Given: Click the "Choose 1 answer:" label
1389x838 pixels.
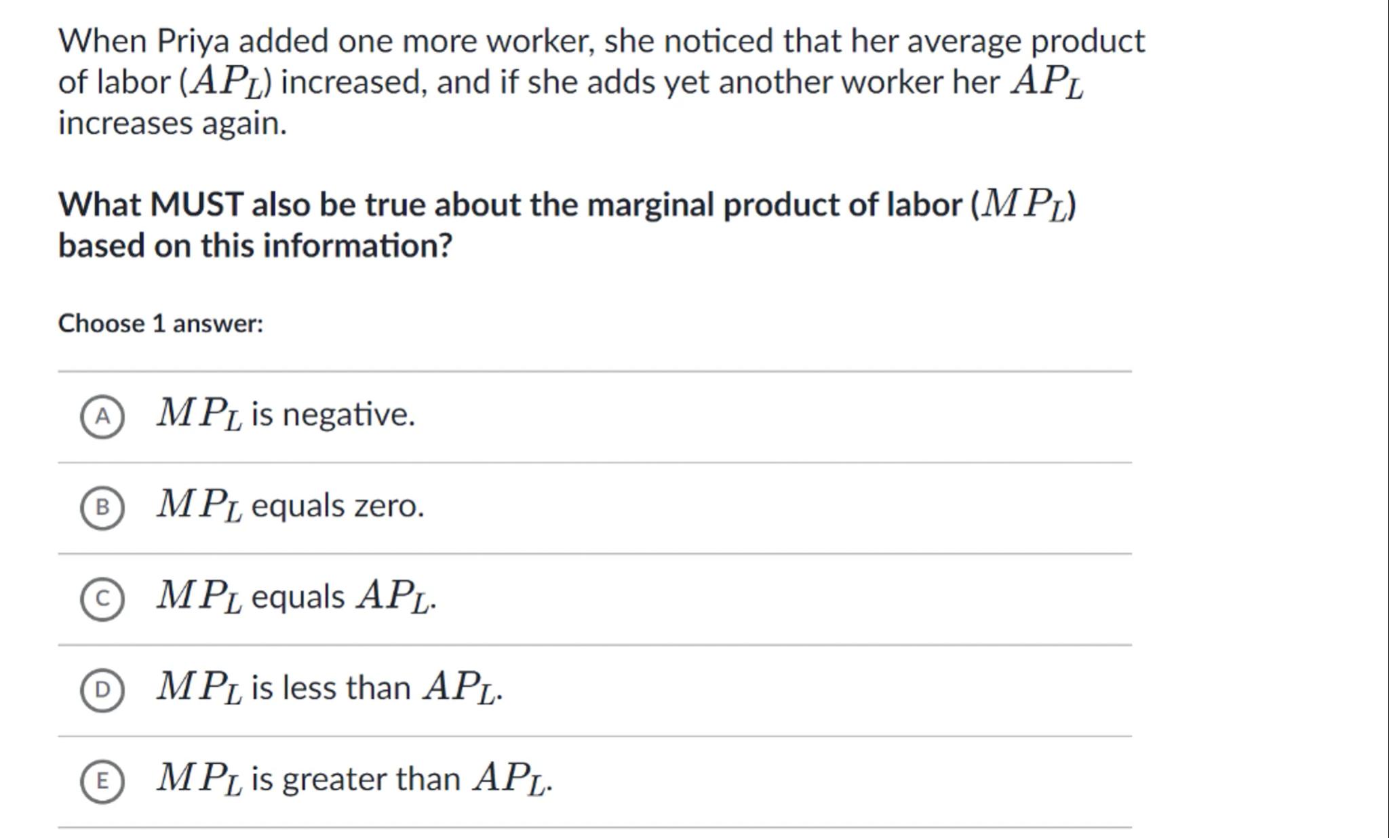Looking at the screenshot, I should 161,323.
